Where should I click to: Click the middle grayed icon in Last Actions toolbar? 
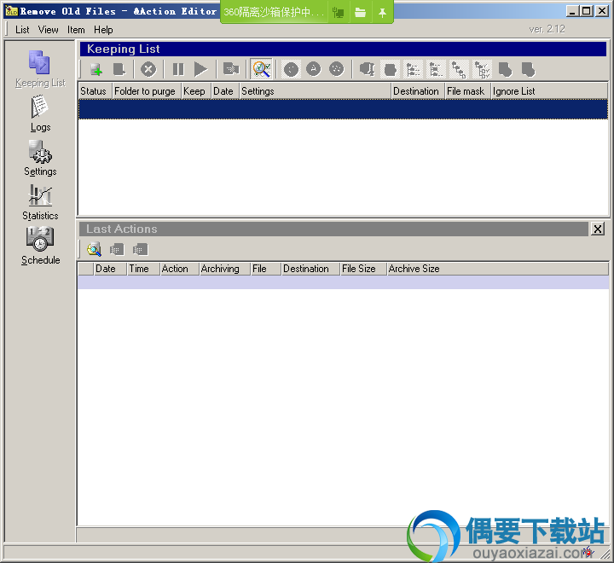tap(117, 250)
